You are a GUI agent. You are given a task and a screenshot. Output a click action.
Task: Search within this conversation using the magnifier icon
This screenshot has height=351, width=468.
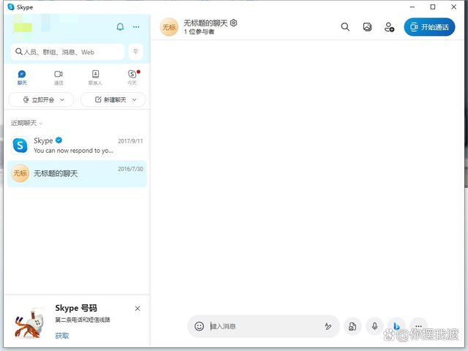345,27
